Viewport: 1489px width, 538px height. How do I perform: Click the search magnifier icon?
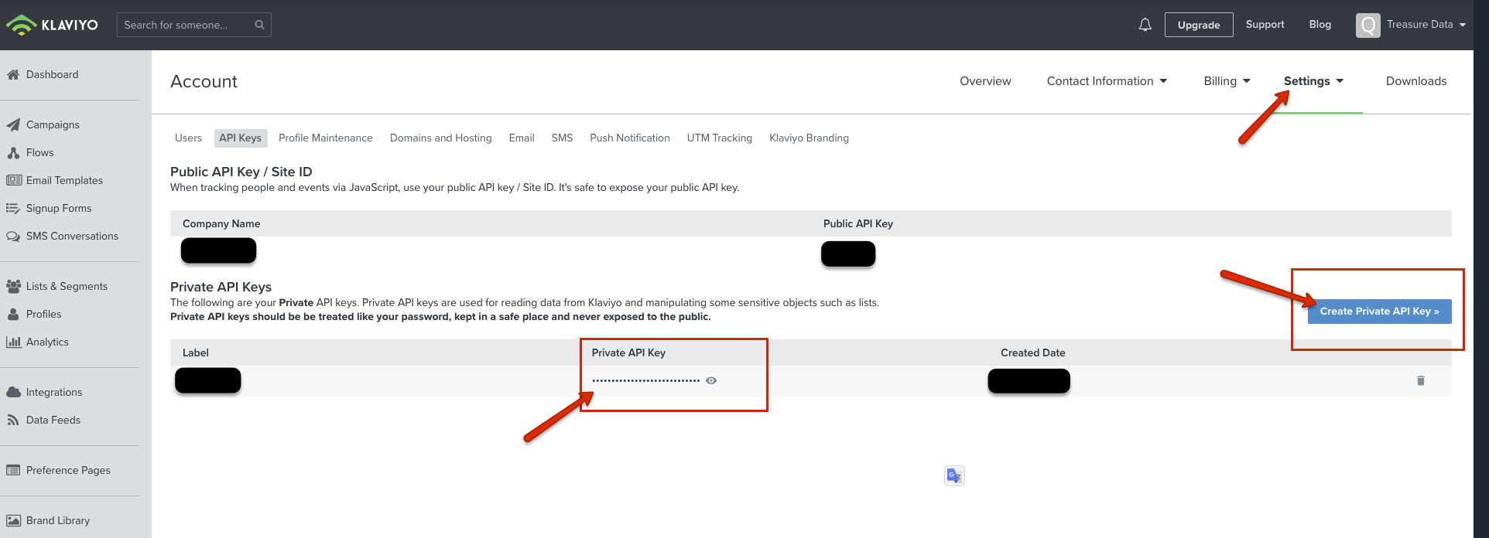pos(259,25)
